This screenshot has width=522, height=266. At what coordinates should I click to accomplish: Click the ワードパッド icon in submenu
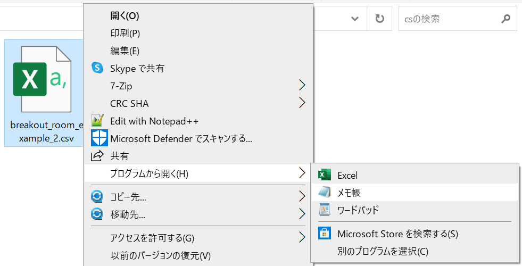324,210
